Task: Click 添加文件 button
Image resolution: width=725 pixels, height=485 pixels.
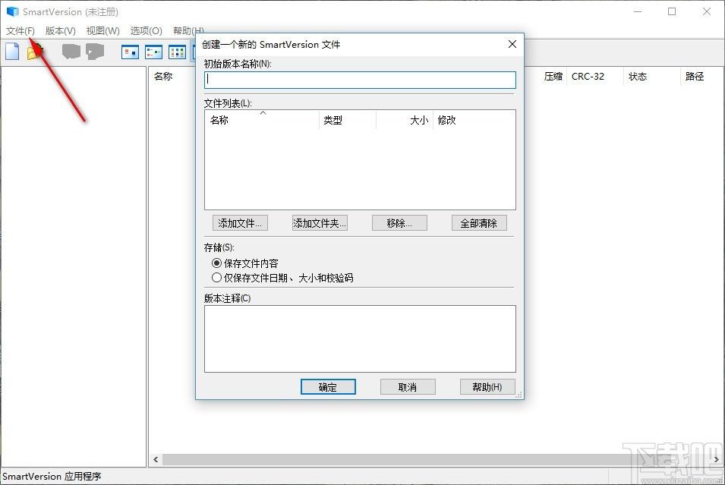Action: pyautogui.click(x=240, y=223)
